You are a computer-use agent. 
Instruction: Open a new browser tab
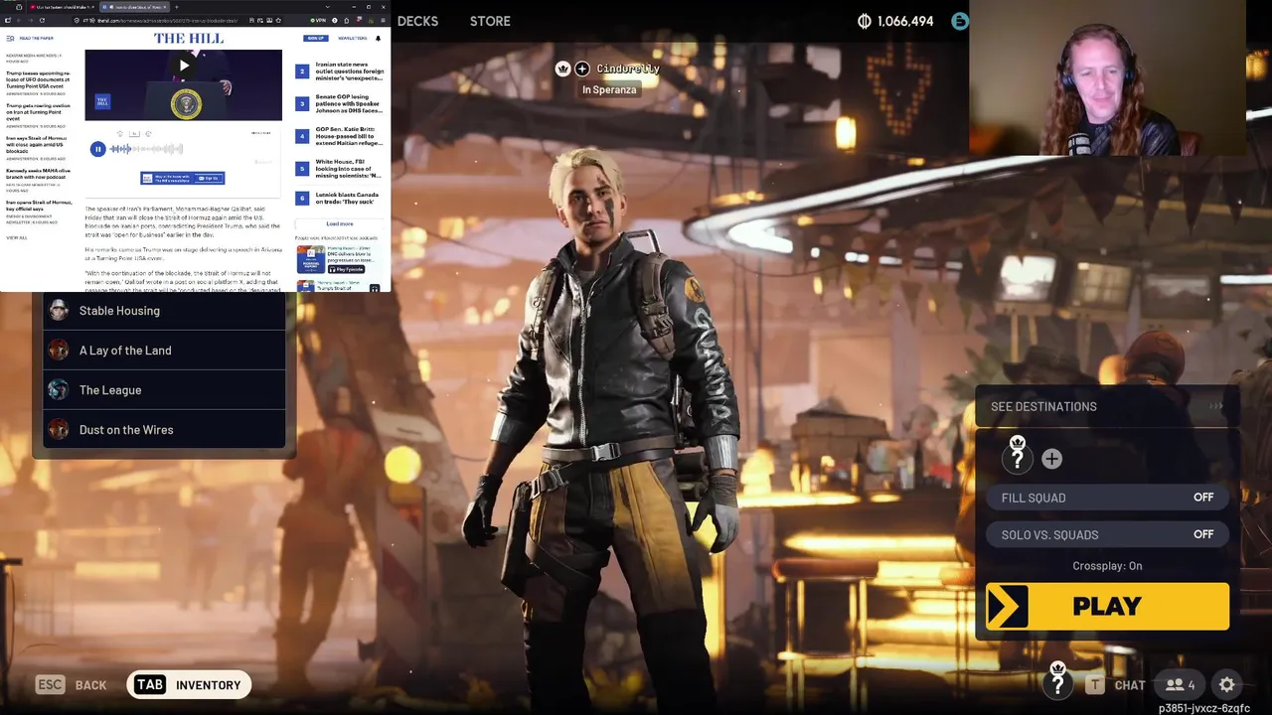point(176,7)
